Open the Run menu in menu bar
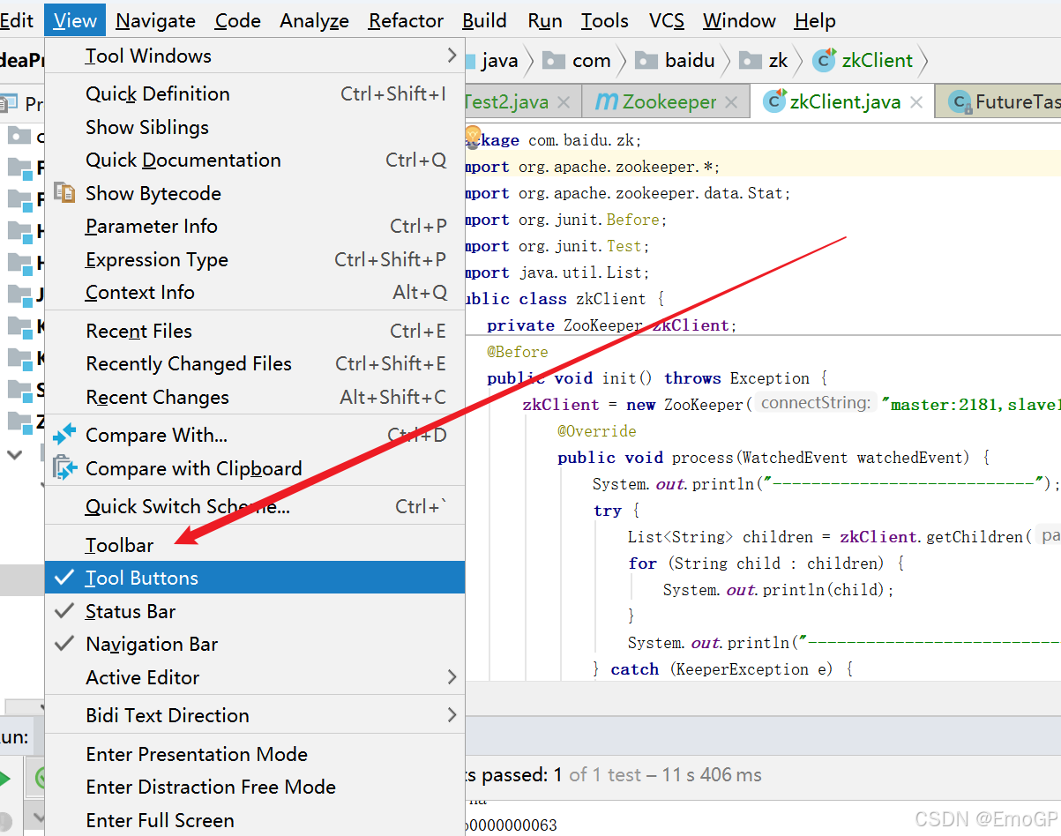This screenshot has width=1061, height=836. [546, 20]
